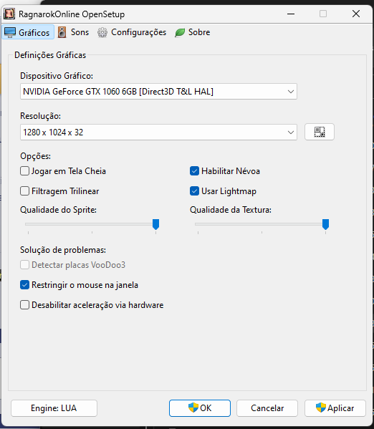
Task: Minimize the OpenSetup window
Action: [291, 14]
